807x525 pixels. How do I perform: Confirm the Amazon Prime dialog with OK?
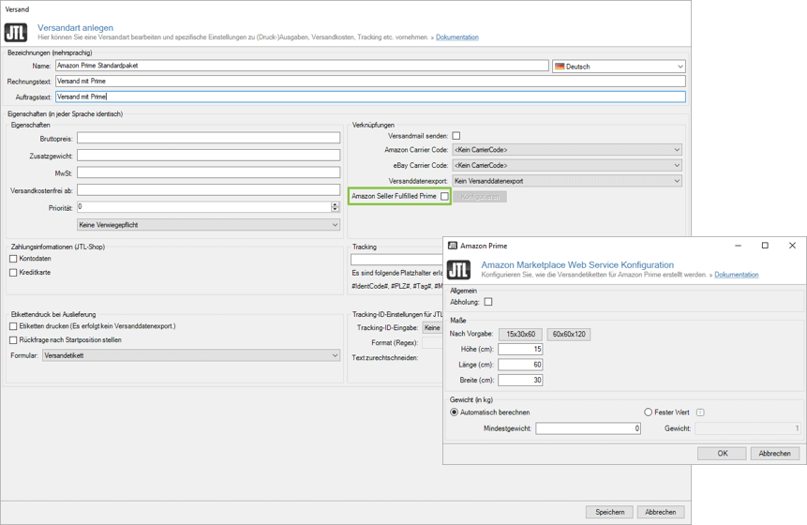(x=722, y=453)
